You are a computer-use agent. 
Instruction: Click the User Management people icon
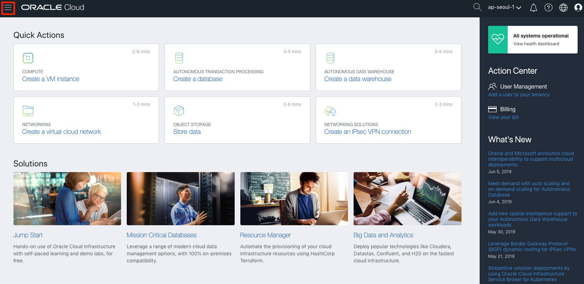click(492, 86)
